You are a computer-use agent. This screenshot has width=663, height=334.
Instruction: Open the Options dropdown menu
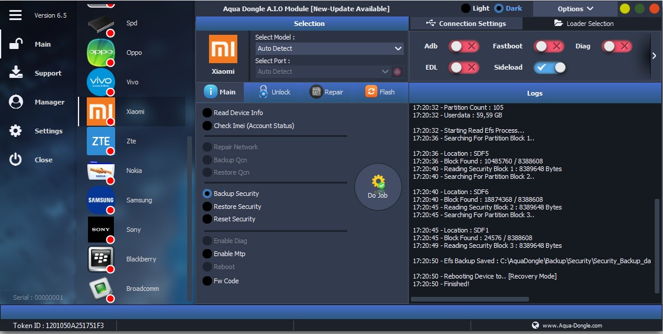[575, 8]
